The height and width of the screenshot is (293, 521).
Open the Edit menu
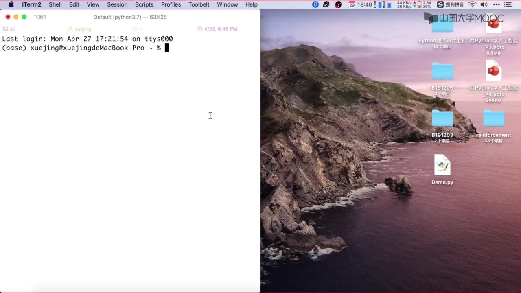pos(74,4)
